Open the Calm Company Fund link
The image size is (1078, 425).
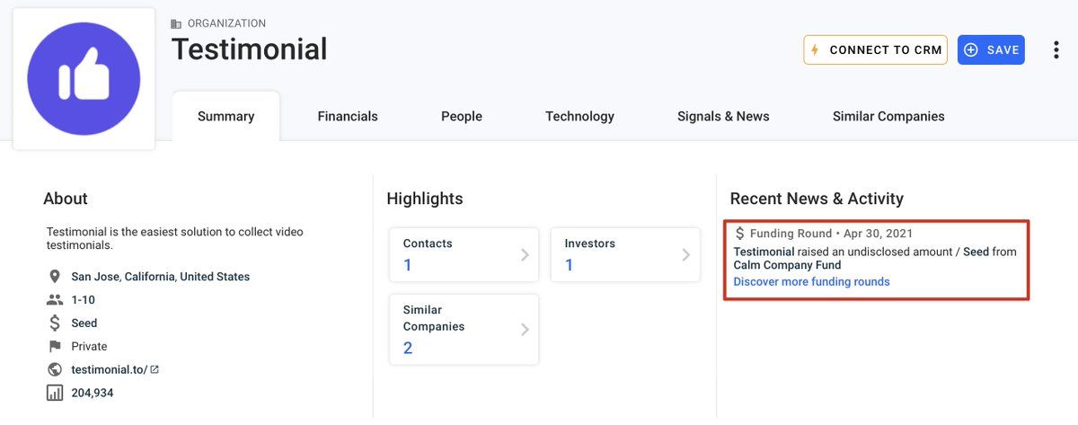(x=787, y=266)
